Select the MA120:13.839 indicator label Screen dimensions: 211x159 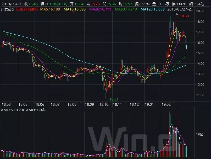153,9
